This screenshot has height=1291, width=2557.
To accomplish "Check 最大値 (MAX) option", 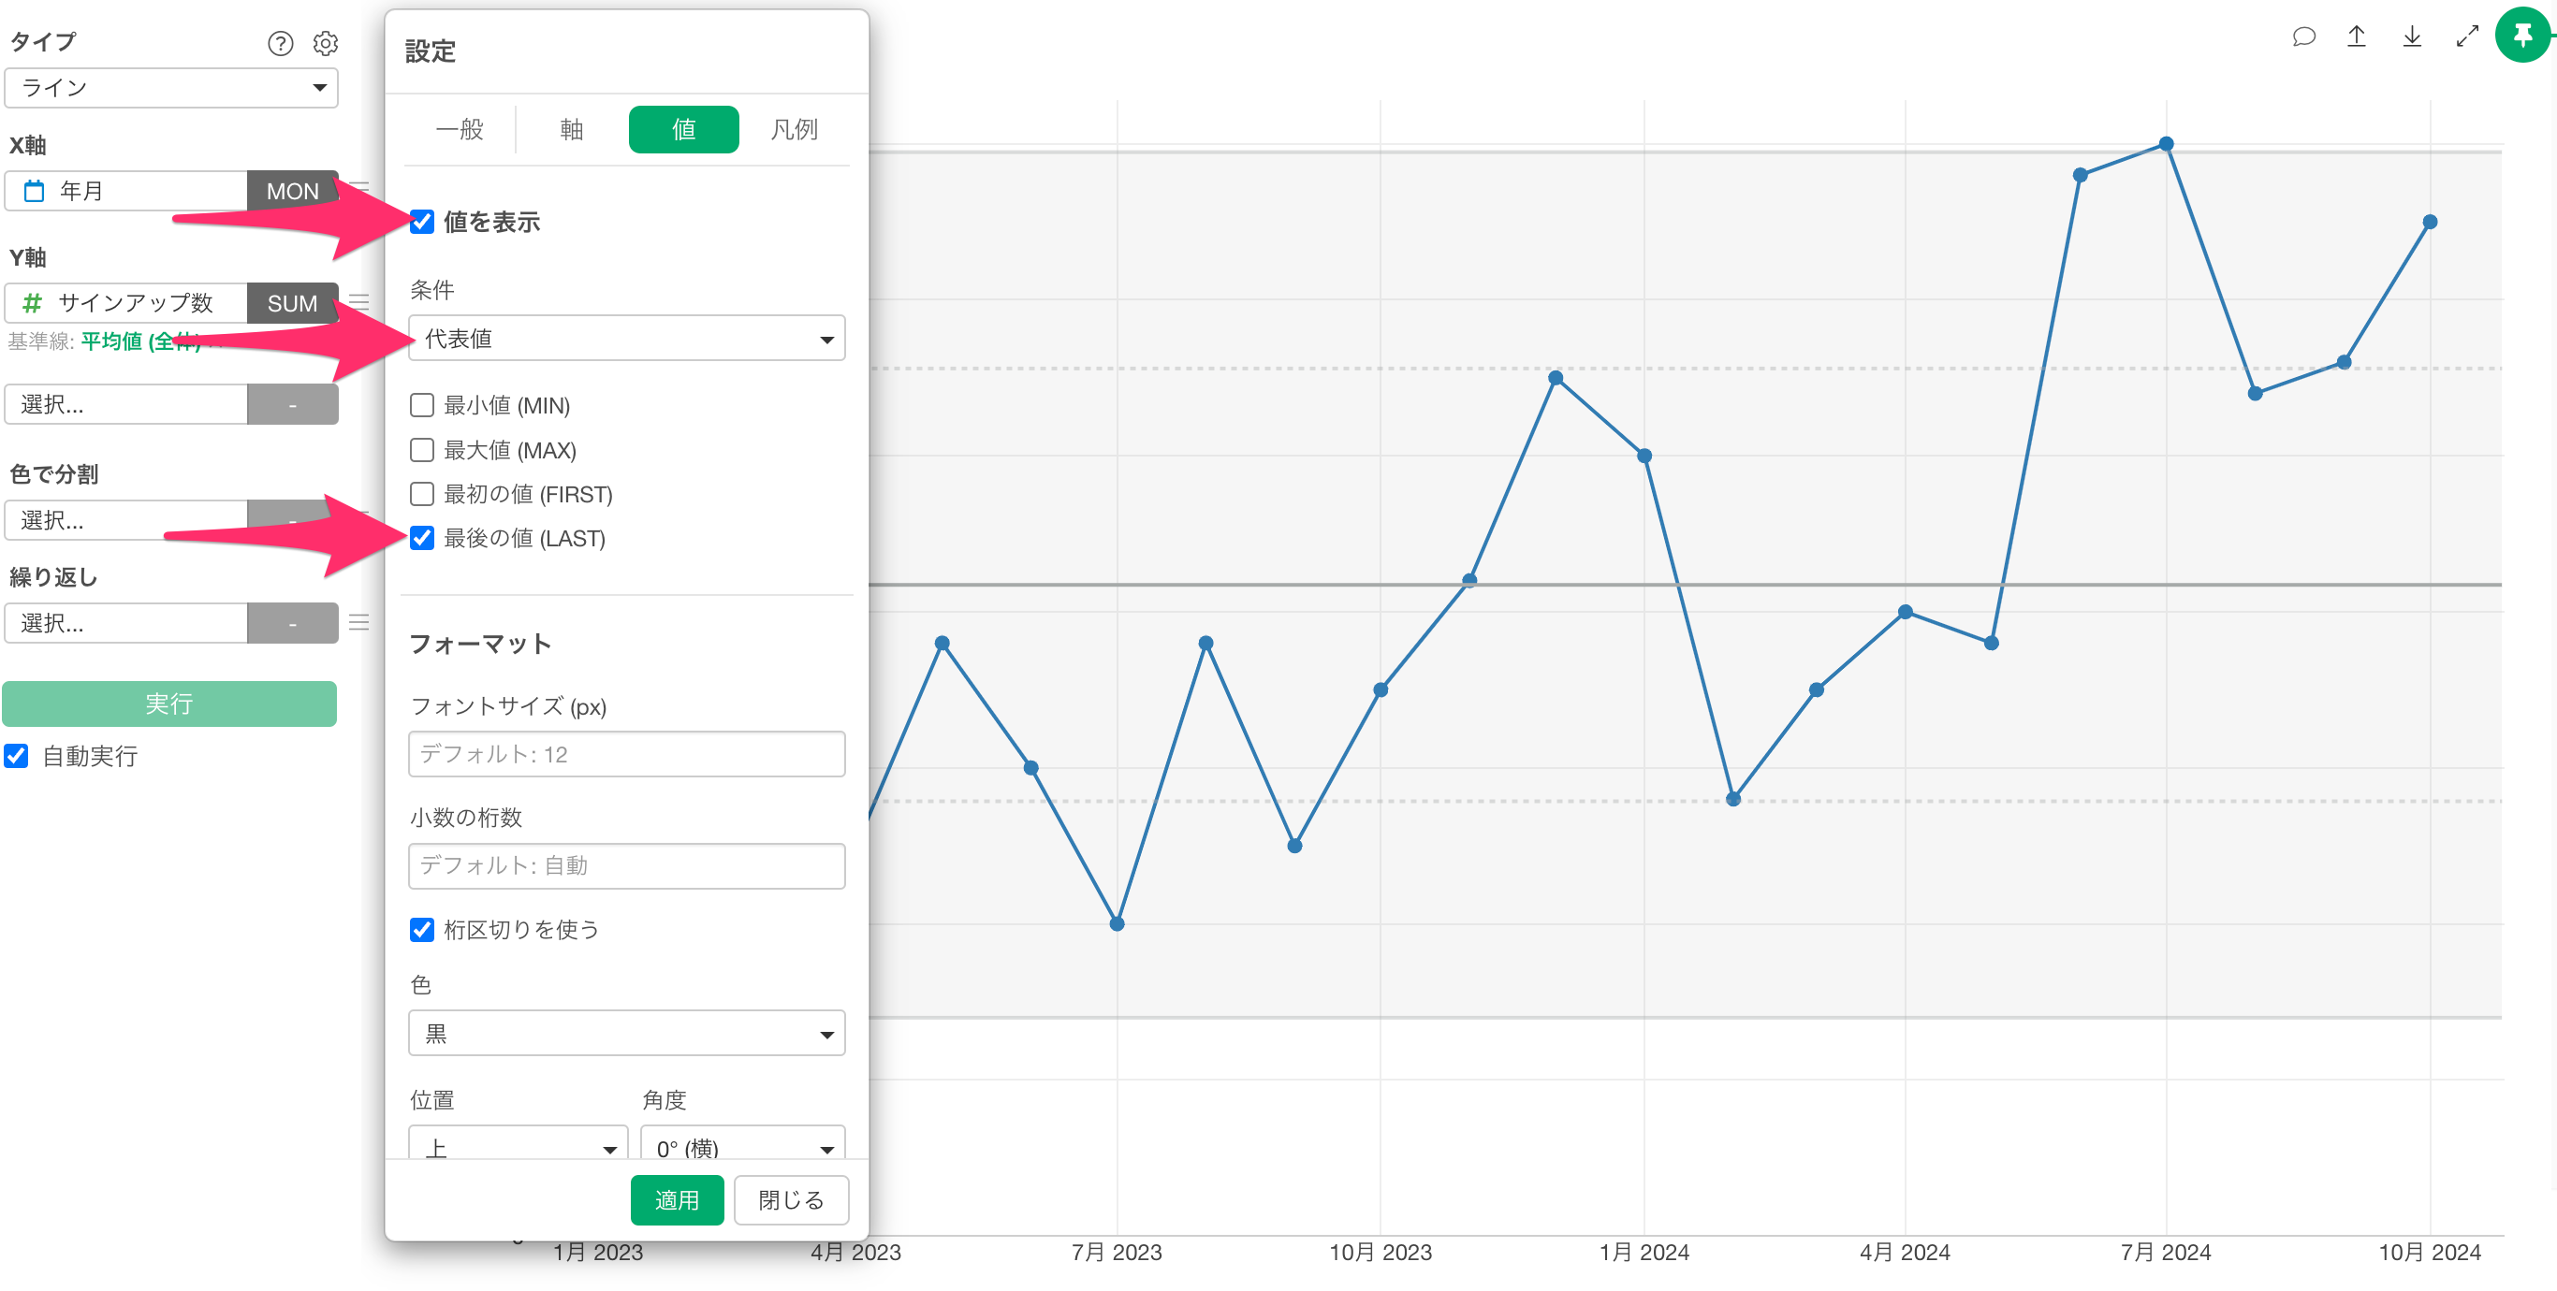I will click(423, 450).
